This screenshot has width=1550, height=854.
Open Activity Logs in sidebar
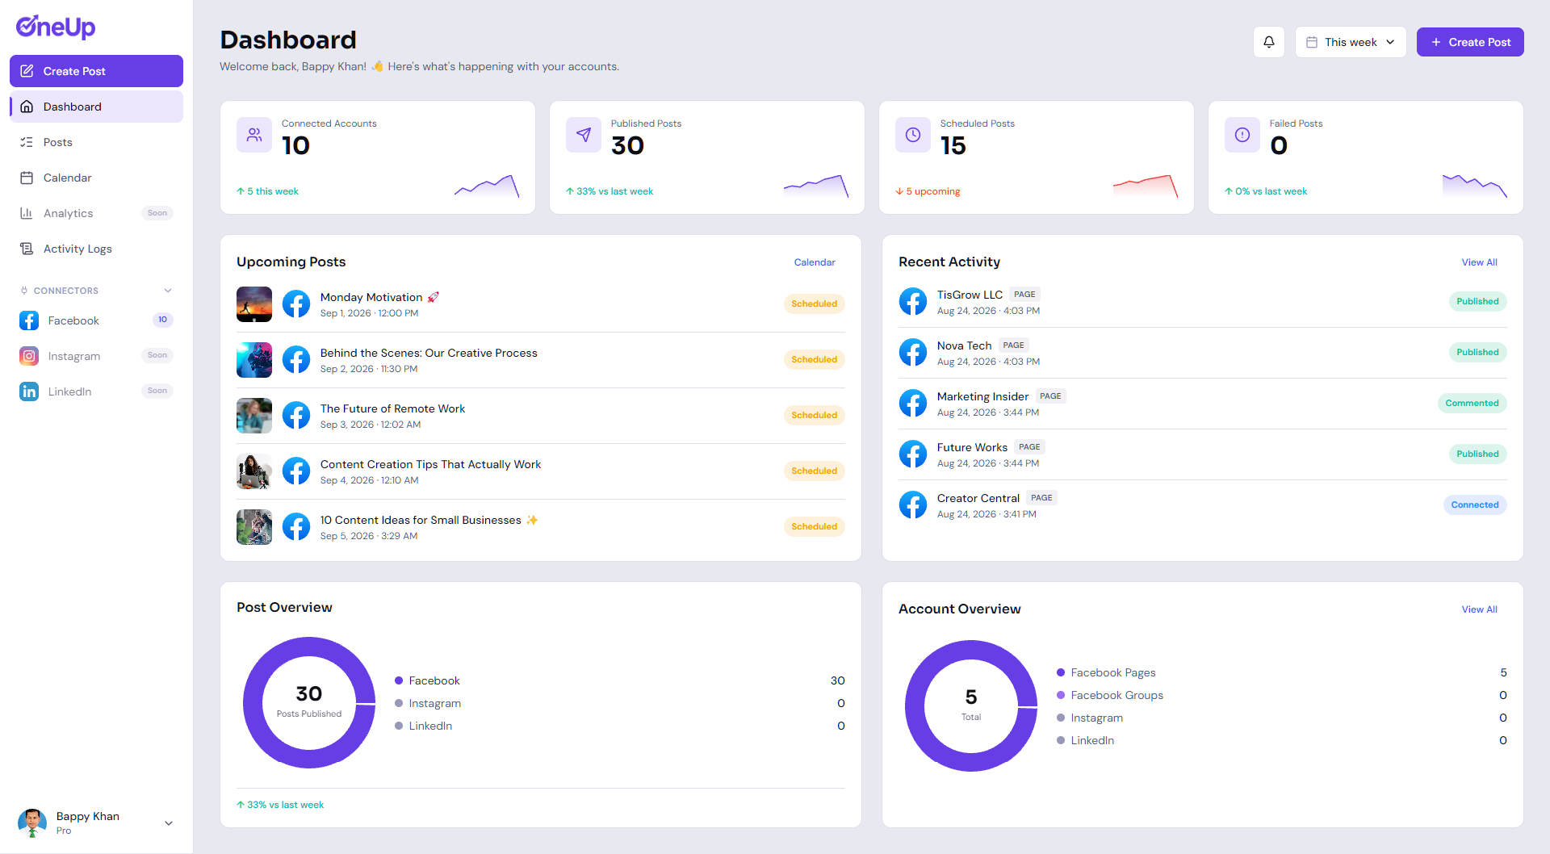(96, 249)
